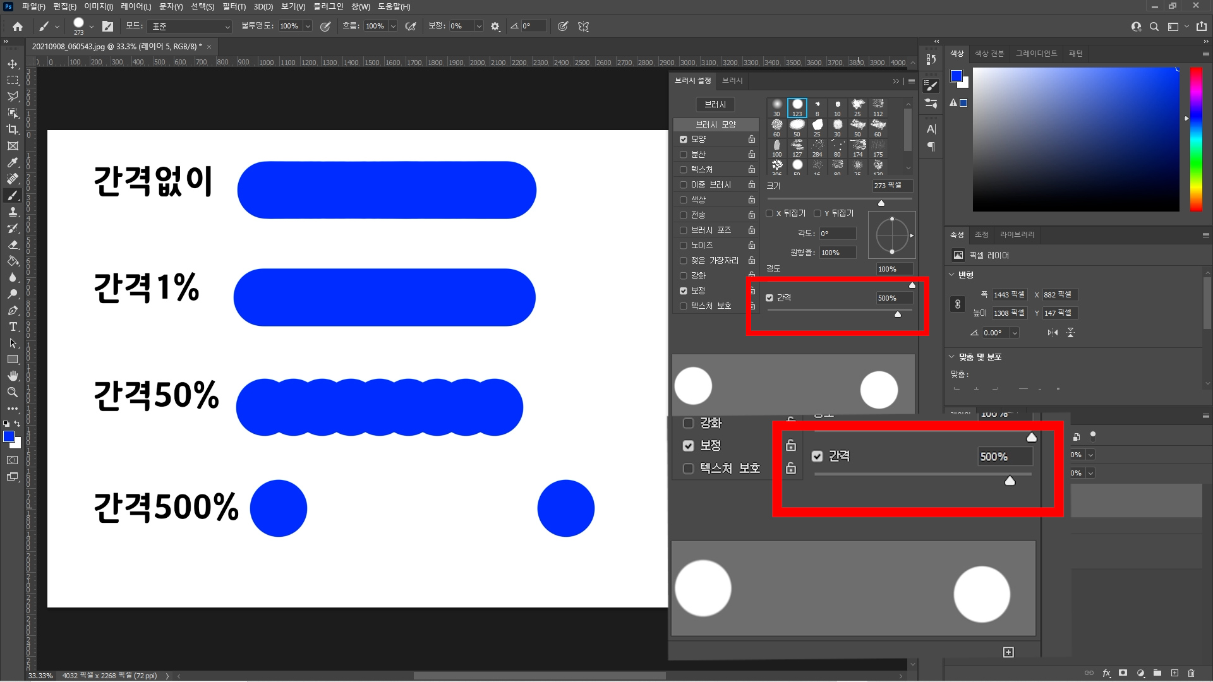
Task: Click the 브러시 button in brush settings
Action: pyautogui.click(x=715, y=104)
